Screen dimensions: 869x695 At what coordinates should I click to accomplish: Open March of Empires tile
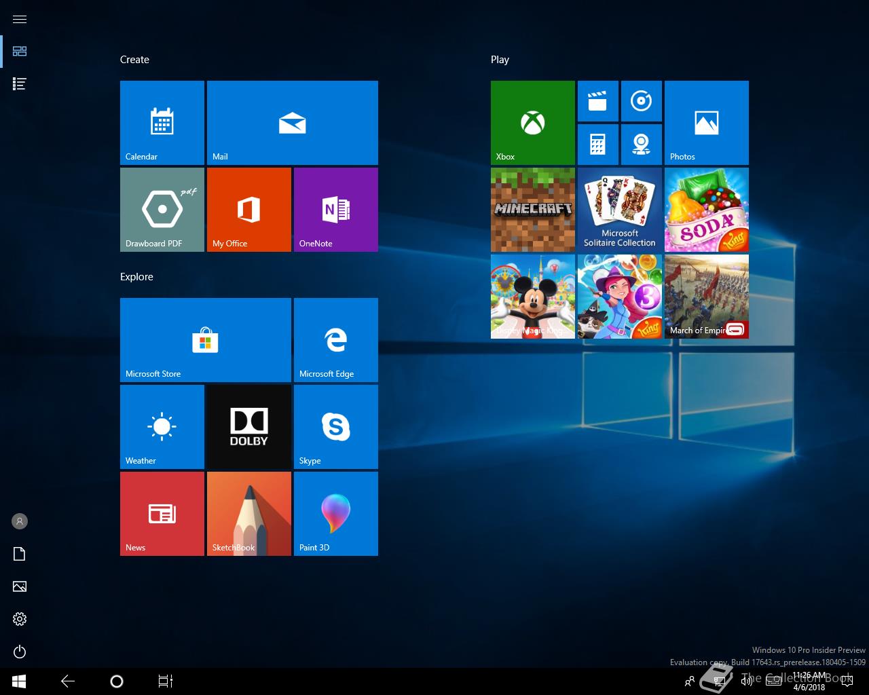(x=707, y=297)
